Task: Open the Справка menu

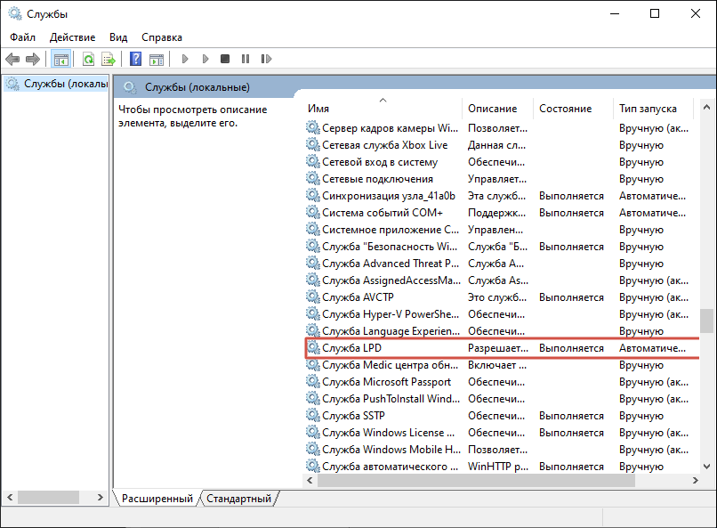Action: coord(162,37)
